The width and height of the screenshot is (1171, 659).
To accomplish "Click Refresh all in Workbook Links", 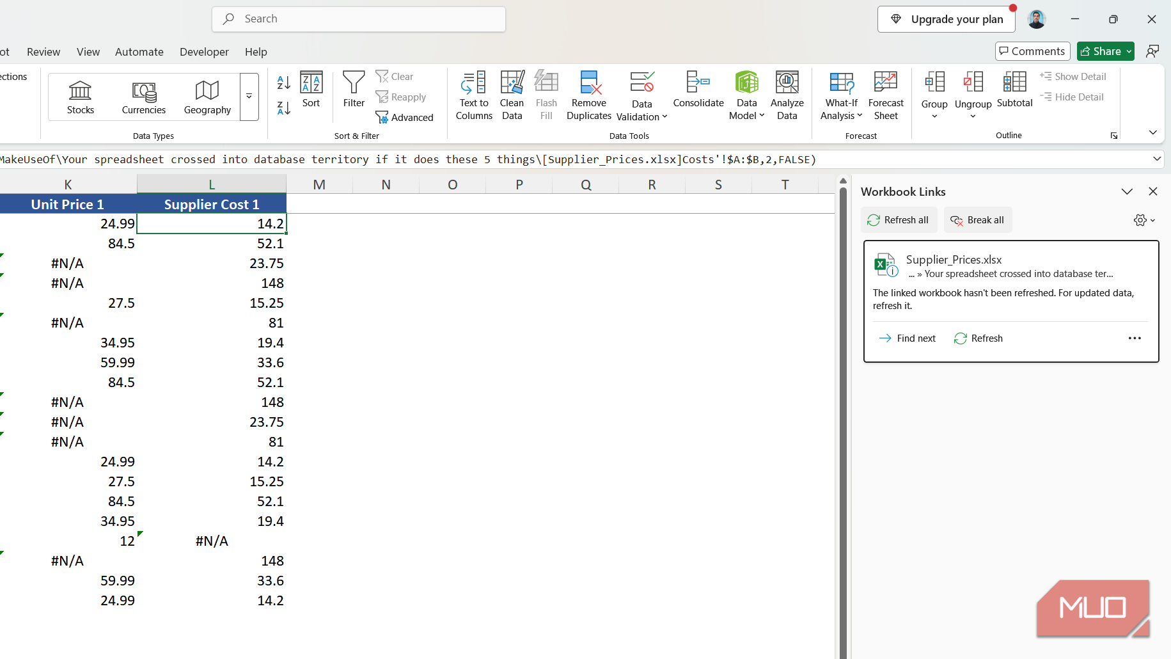I will point(899,220).
